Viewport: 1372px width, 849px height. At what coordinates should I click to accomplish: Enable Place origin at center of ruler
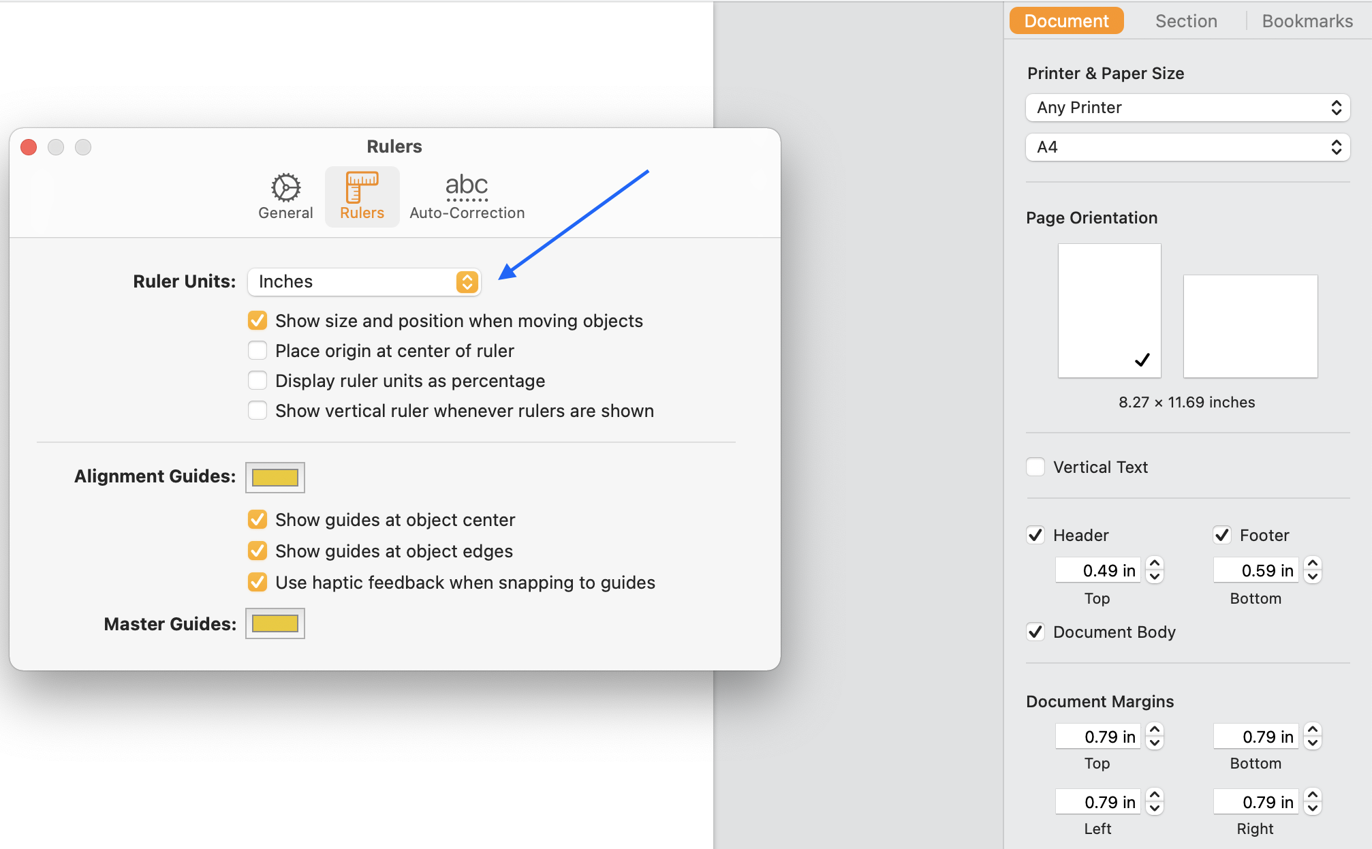pyautogui.click(x=258, y=351)
